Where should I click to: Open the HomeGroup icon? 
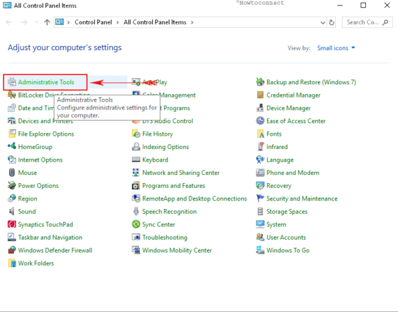[x=11, y=147]
